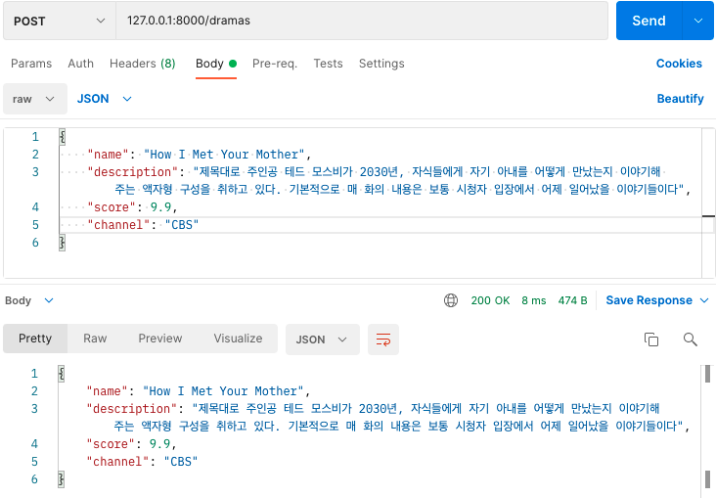Viewport: 716px width, 498px height.
Task: Beautify the request body
Action: 681,99
